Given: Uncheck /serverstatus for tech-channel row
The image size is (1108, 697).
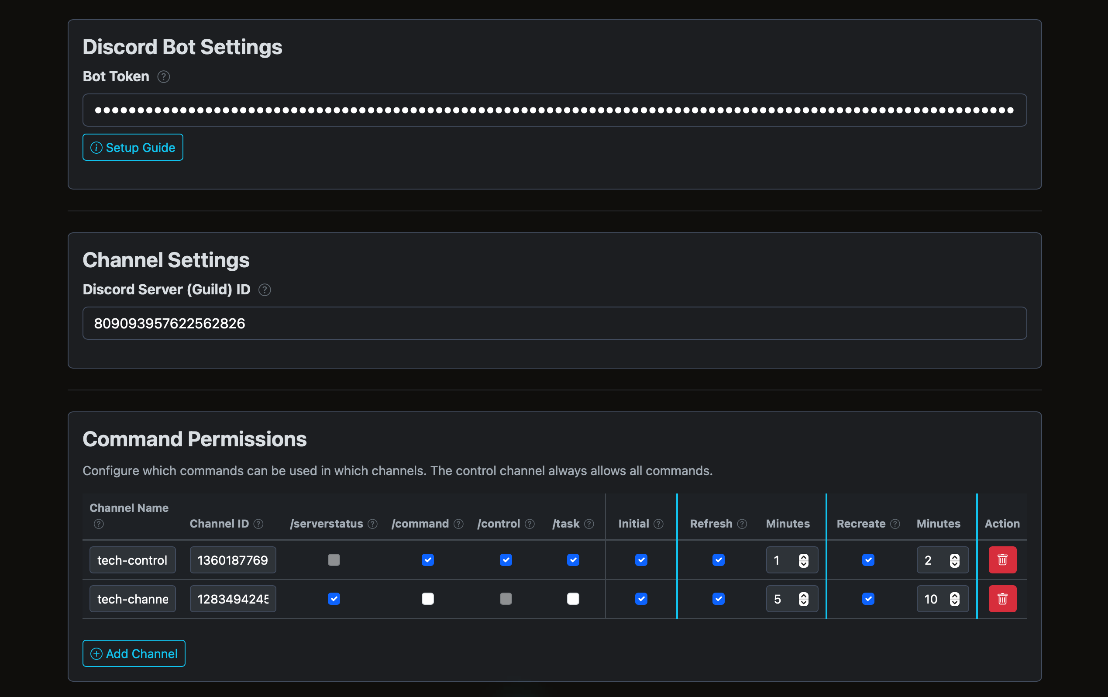Looking at the screenshot, I should pos(334,599).
